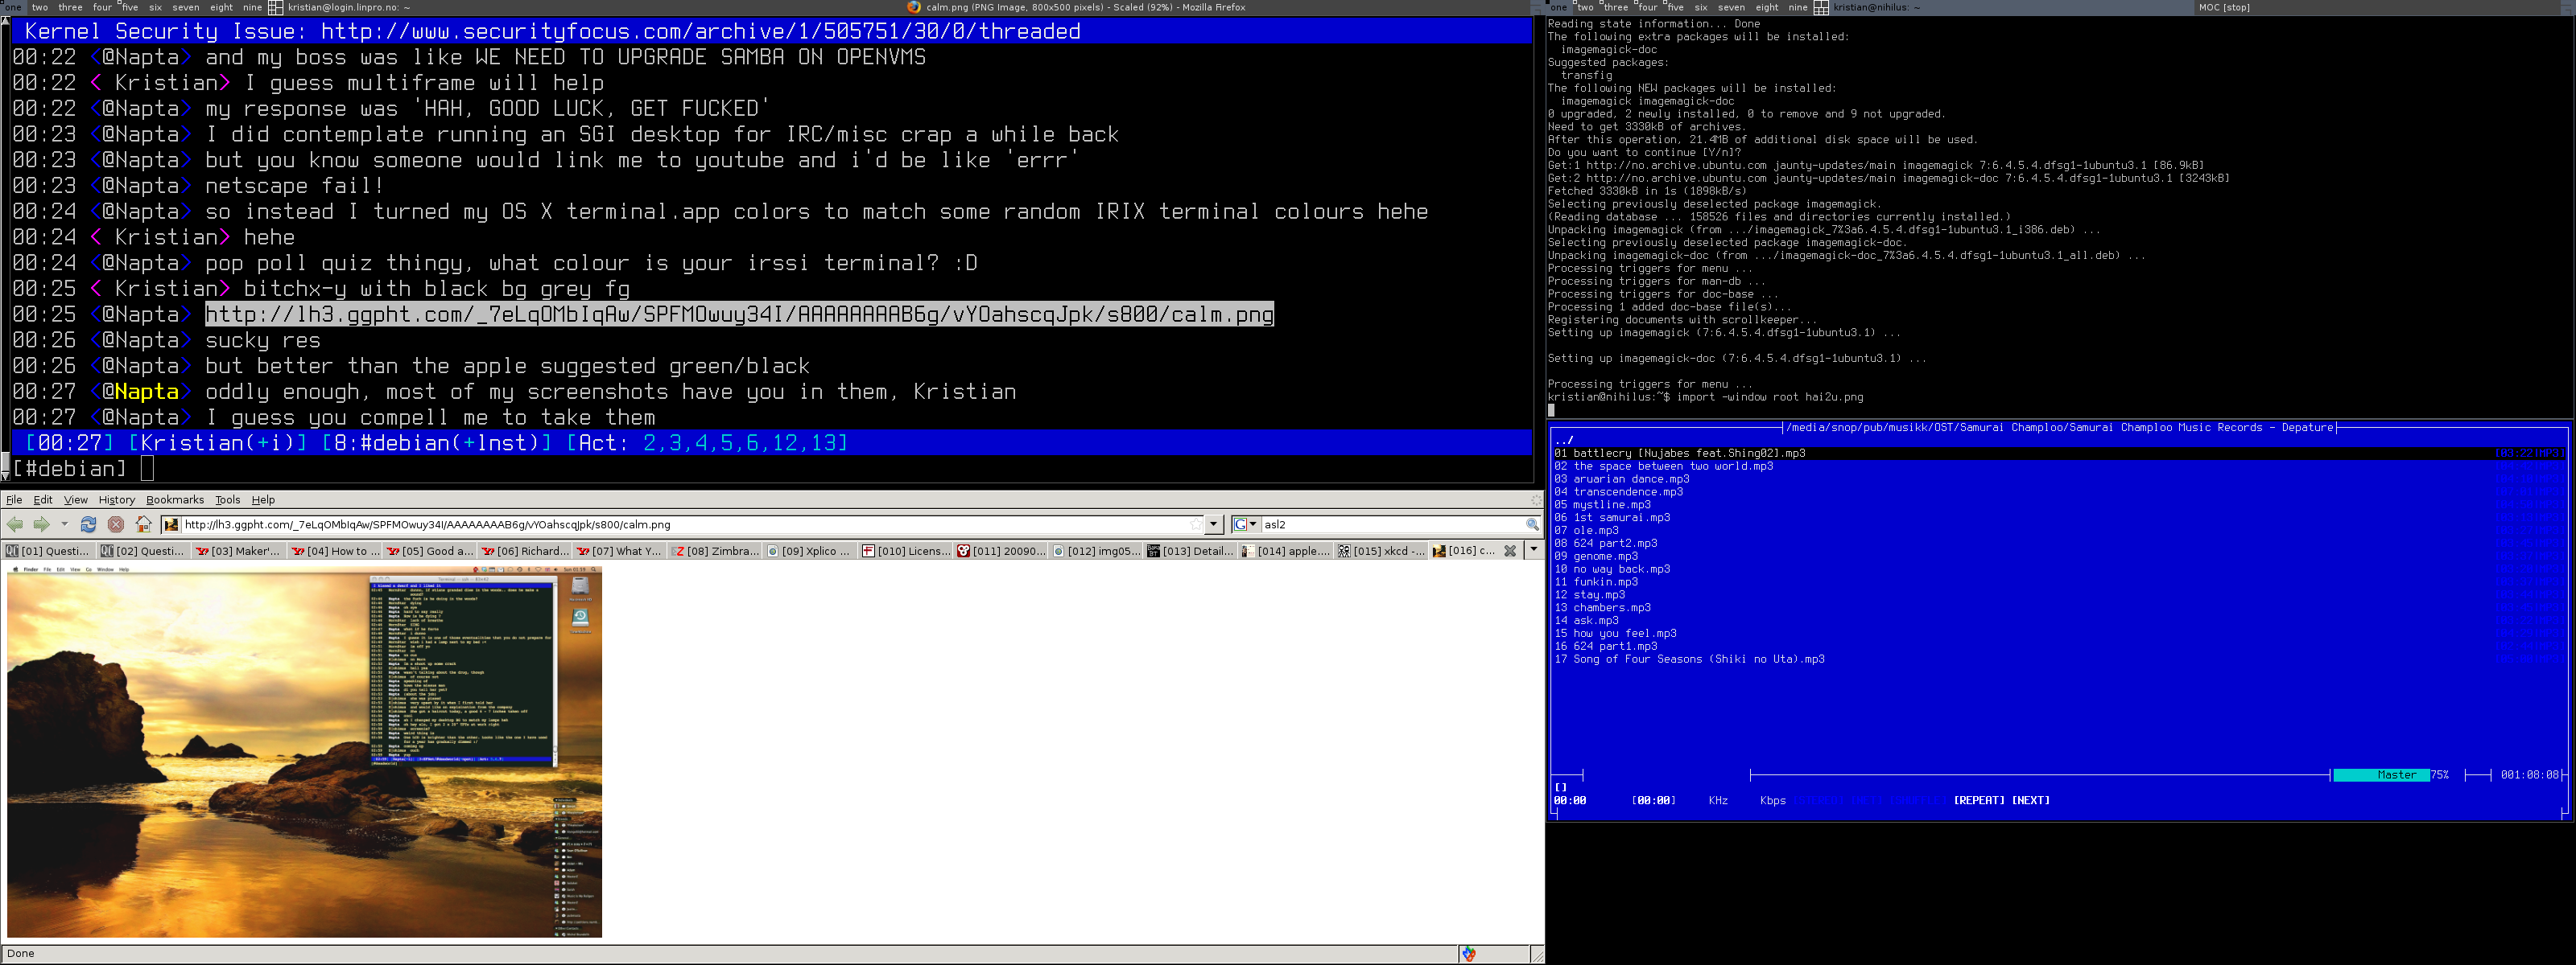The image size is (2576, 965).
Task: Switch to the [08] Zimbra... tab
Action: coord(714,550)
